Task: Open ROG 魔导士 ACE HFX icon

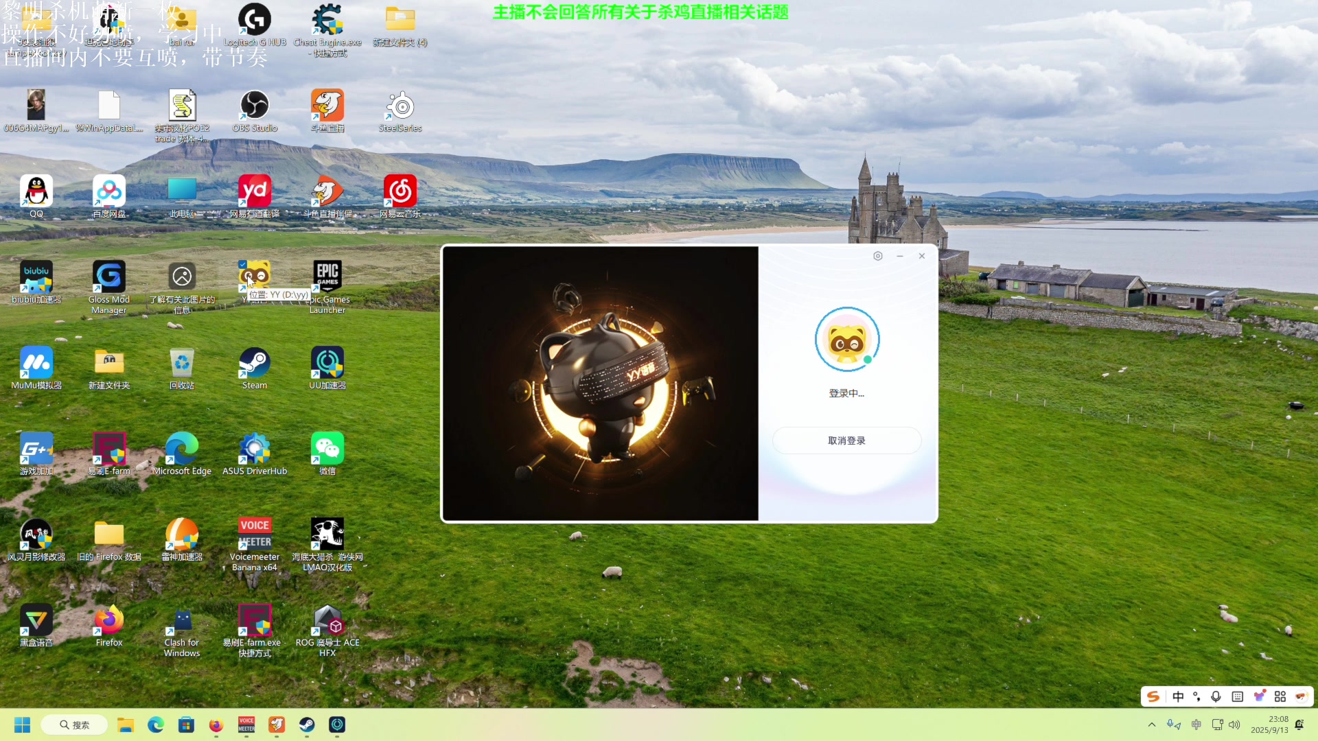Action: click(327, 630)
